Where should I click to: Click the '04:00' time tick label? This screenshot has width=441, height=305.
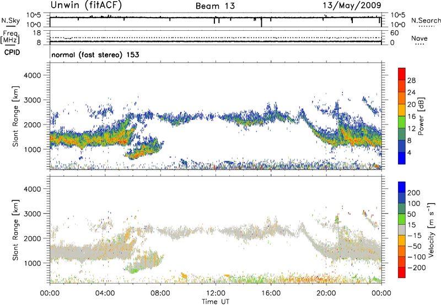tap(105, 293)
